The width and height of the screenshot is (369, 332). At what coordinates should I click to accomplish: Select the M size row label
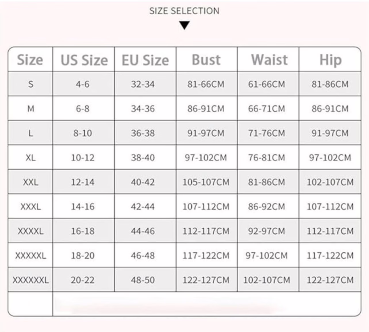pyautogui.click(x=31, y=109)
